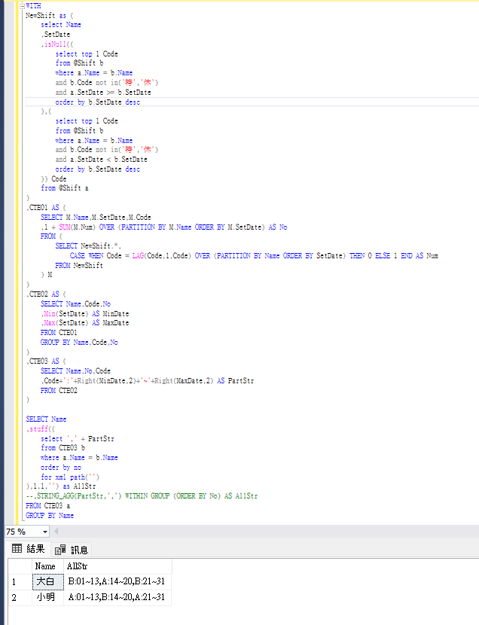Place cursor on 'CTE03 AS (' line

point(47,361)
